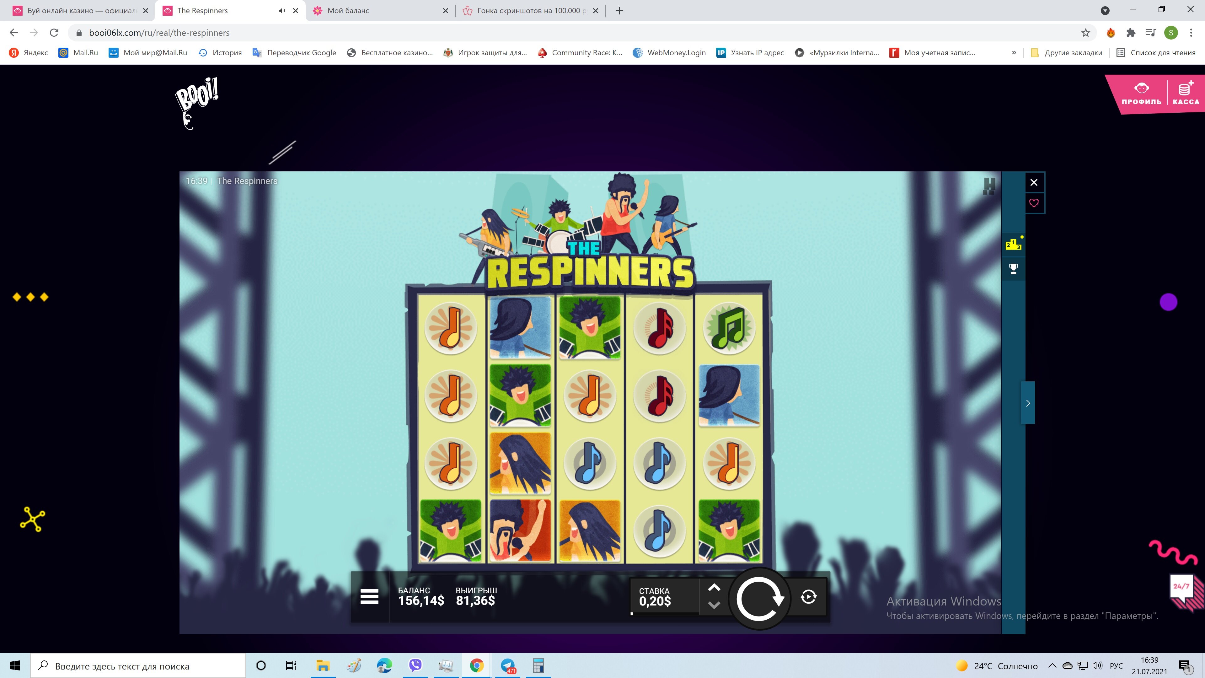Viewport: 1205px width, 678px height.
Task: Click the browser address bar URL
Action: click(159, 33)
